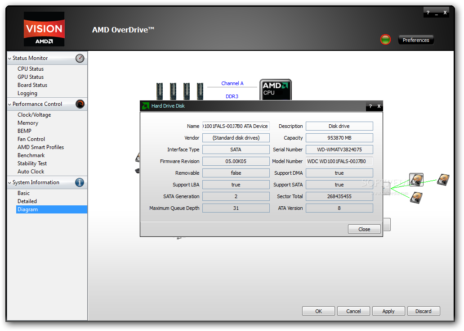Click the Interface Type SATA field

click(x=236, y=150)
